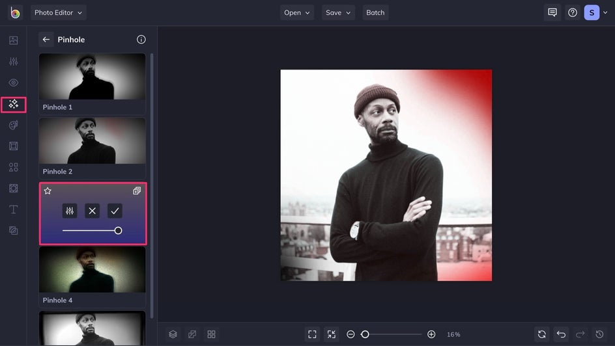Image resolution: width=615 pixels, height=346 pixels.
Task: Toggle fit-to-screen view button
Action: point(312,334)
